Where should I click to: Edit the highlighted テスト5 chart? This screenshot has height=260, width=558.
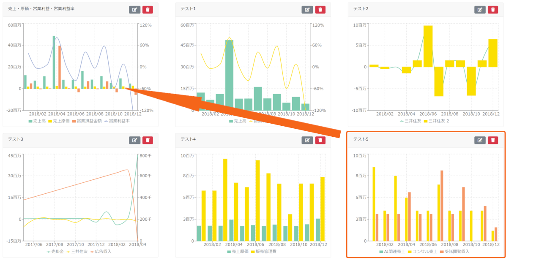480,140
